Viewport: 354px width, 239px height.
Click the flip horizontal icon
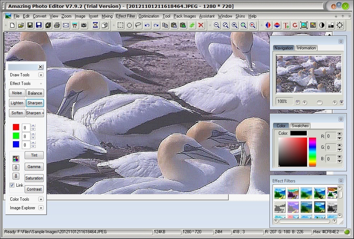point(267,25)
